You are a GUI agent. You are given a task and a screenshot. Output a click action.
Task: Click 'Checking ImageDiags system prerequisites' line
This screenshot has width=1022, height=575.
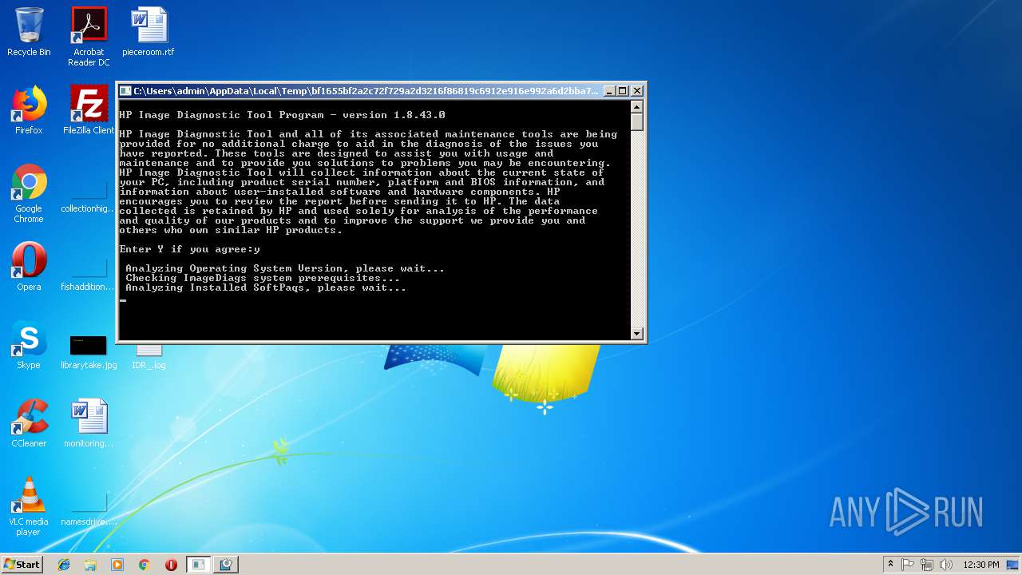coord(263,278)
